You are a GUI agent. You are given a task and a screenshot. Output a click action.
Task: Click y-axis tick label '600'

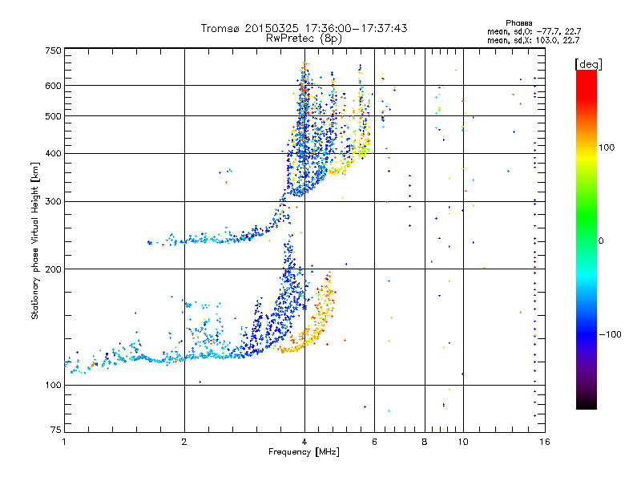click(x=53, y=86)
